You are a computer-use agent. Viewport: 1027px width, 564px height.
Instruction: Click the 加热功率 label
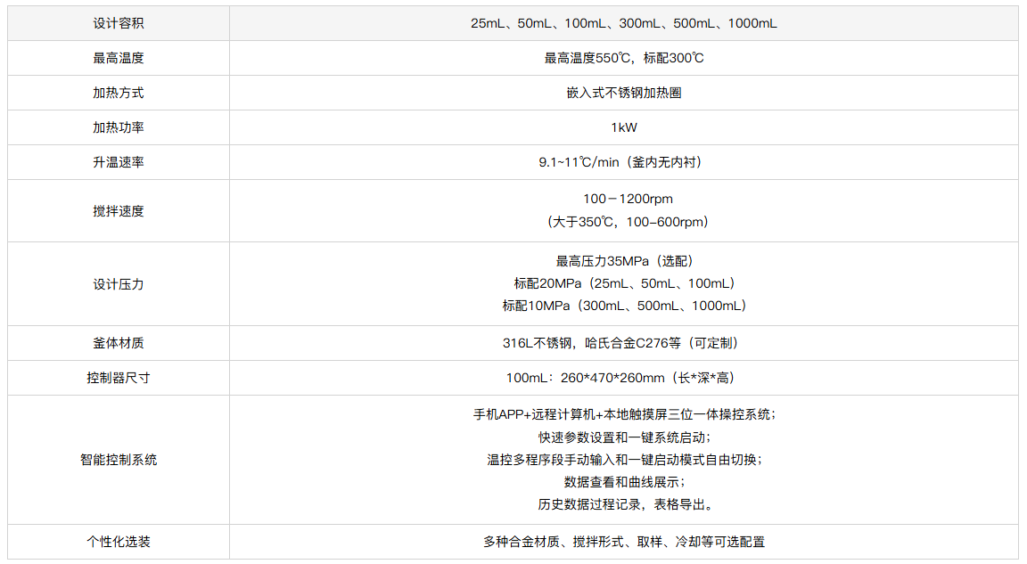(x=118, y=127)
